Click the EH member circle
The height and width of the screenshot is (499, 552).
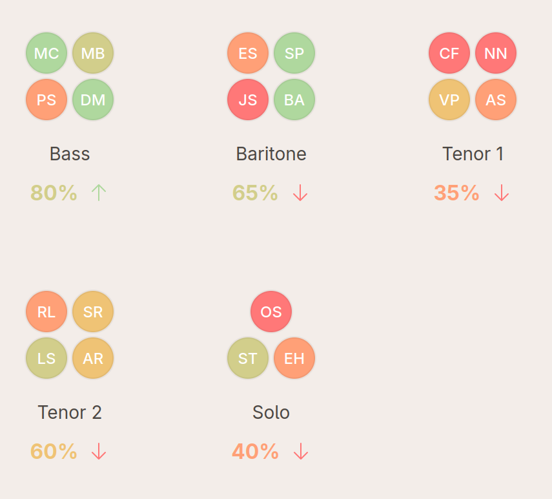(x=294, y=358)
